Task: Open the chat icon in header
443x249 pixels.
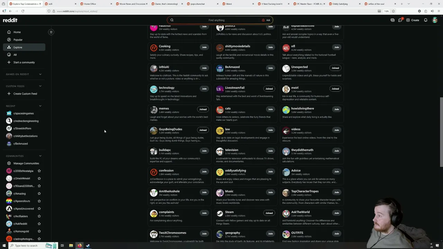Action: click(400, 20)
